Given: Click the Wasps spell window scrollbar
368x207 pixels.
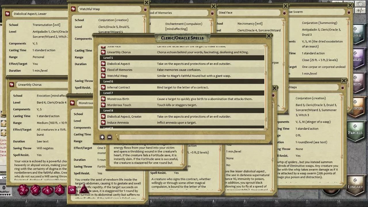Looking at the screenshot, I should (342, 139).
